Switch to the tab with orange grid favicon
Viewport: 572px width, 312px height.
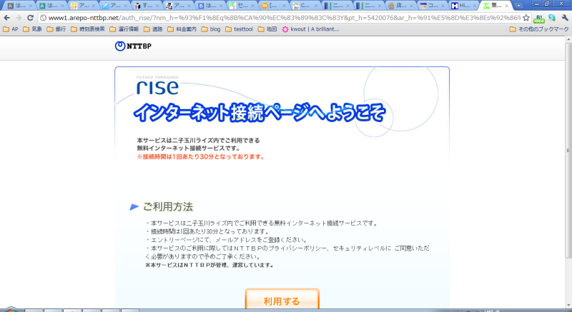[x=82, y=6]
